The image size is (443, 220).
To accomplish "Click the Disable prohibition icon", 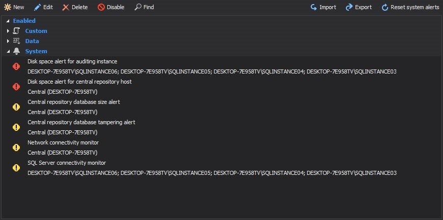I will 101,7.
